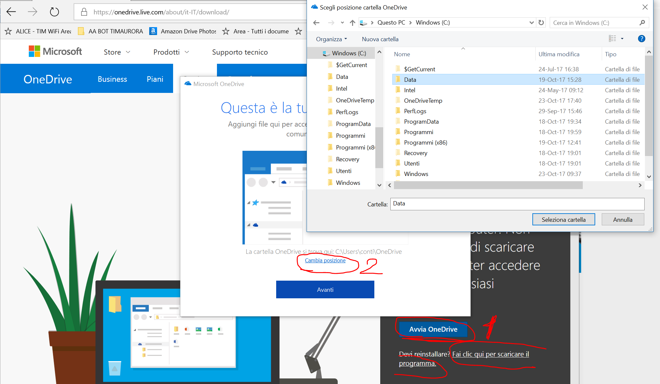Open the help question mark icon
Viewport: 660px width, 384px height.
[x=641, y=39]
